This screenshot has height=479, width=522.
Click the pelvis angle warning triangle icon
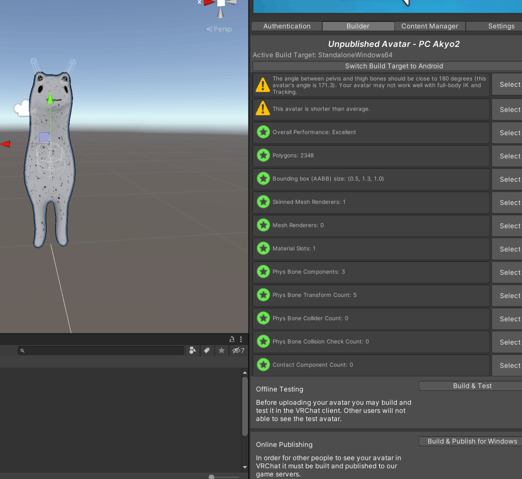click(x=263, y=85)
